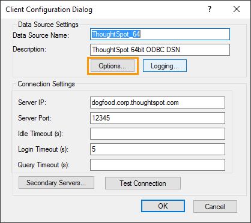Click the 'Idle Timeout (s):' label
This screenshot has width=251, height=223.
coord(40,134)
